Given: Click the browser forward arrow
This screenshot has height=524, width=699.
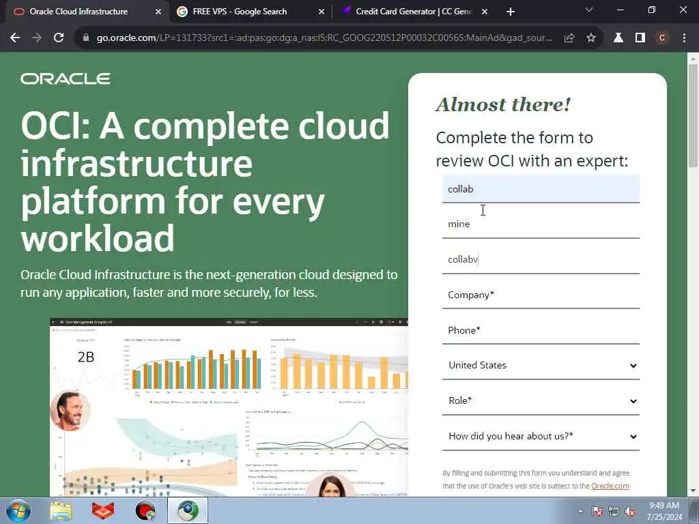Looking at the screenshot, I should point(37,38).
